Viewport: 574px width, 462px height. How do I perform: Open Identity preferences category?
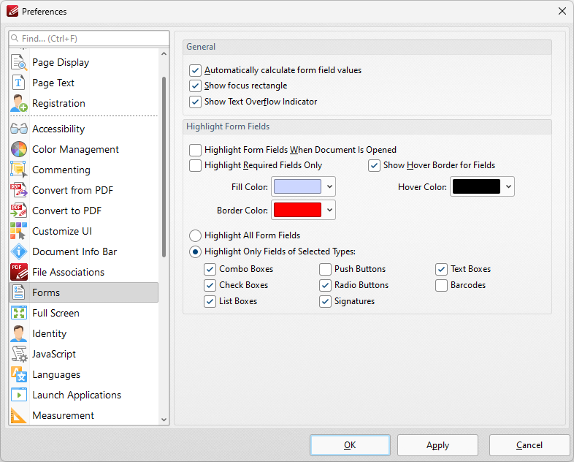[x=84, y=334]
